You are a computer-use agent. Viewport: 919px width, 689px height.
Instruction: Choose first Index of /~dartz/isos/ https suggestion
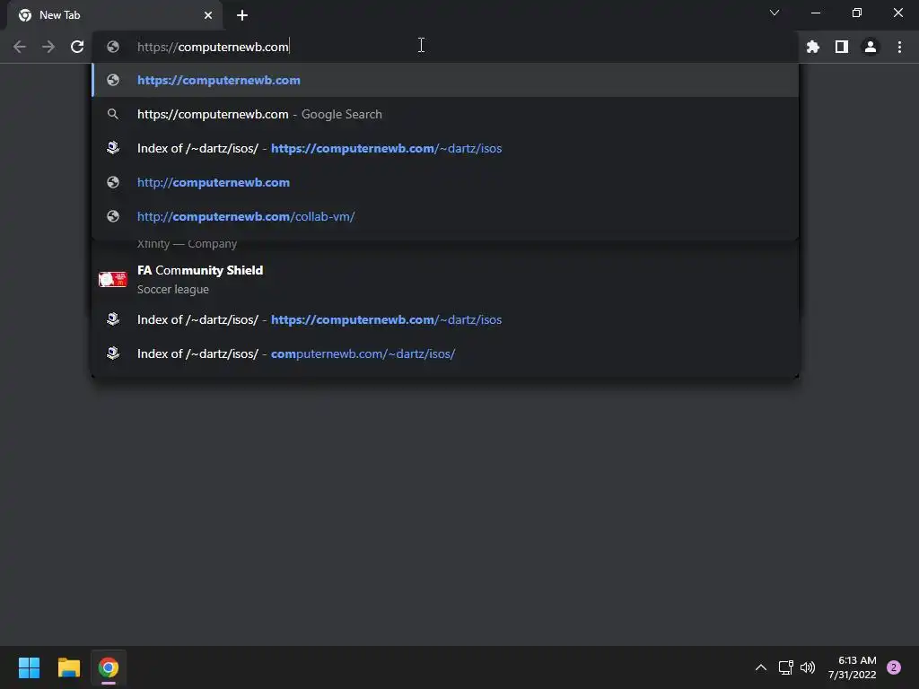(x=445, y=148)
